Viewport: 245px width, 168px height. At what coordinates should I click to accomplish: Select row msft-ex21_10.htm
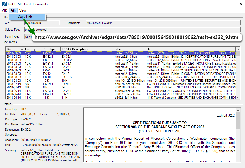click(120, 70)
